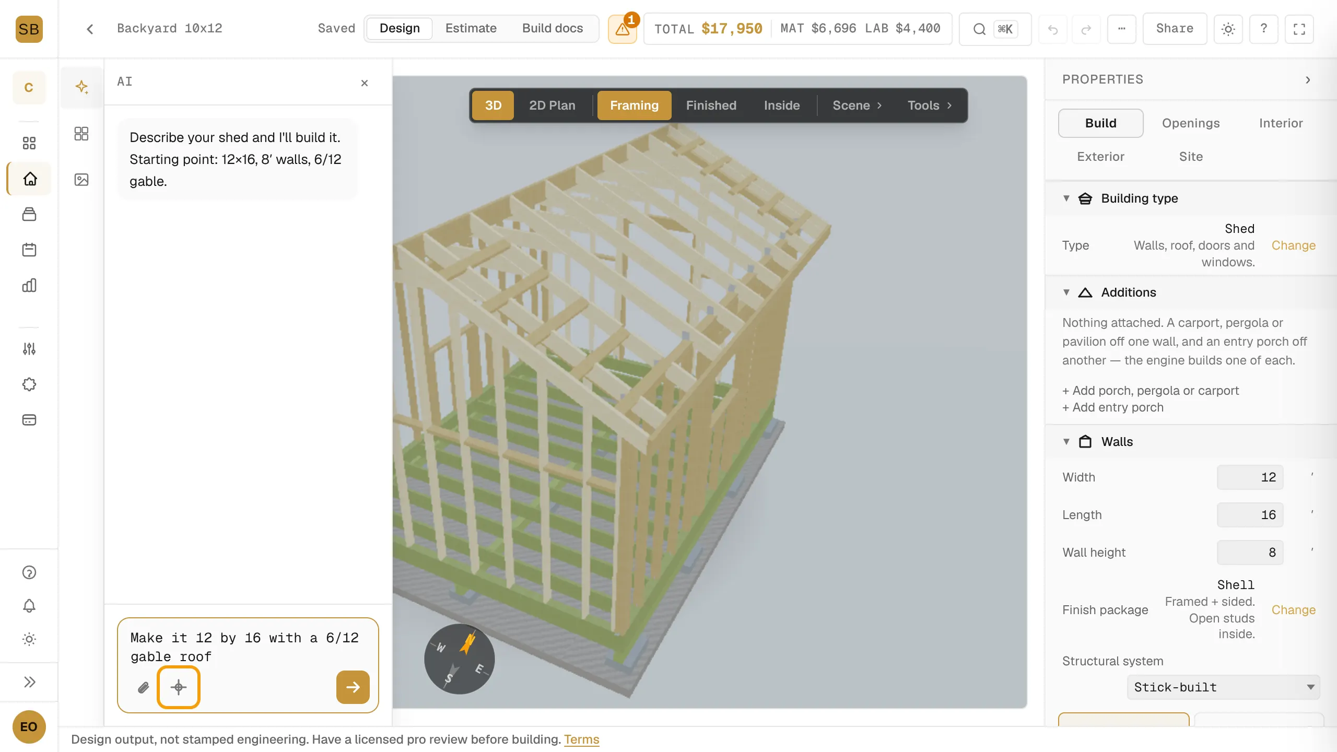Open the image gallery icon
The height and width of the screenshot is (752, 1337).
point(81,180)
